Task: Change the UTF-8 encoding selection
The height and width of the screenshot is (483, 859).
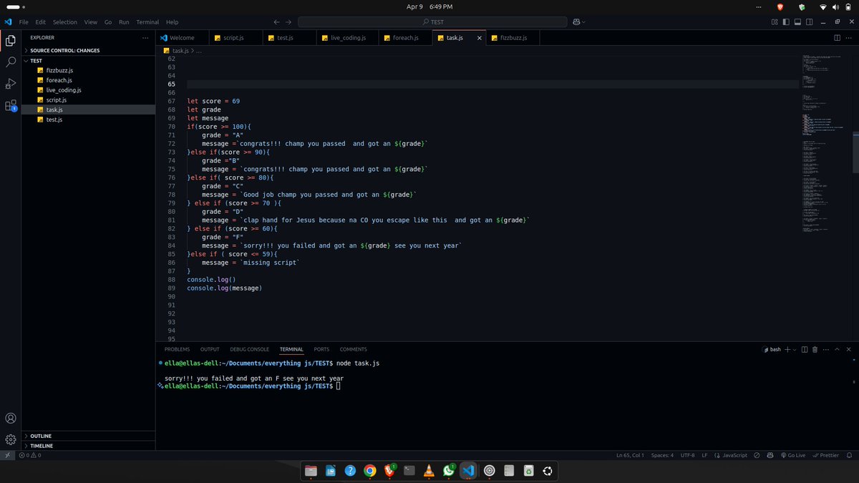Action: coord(687,455)
